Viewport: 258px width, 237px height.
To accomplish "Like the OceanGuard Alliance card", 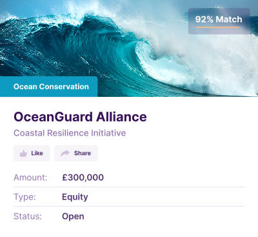I will [x=32, y=153].
